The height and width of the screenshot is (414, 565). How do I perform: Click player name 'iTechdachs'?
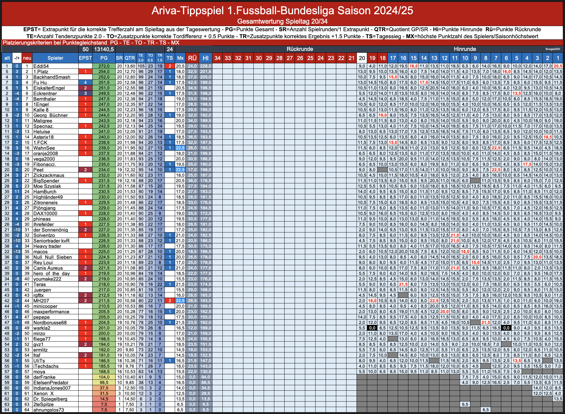(x=46, y=366)
